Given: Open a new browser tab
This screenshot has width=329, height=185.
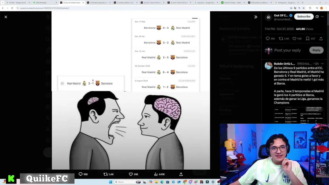Looking at the screenshot, I should [x=303, y=3].
